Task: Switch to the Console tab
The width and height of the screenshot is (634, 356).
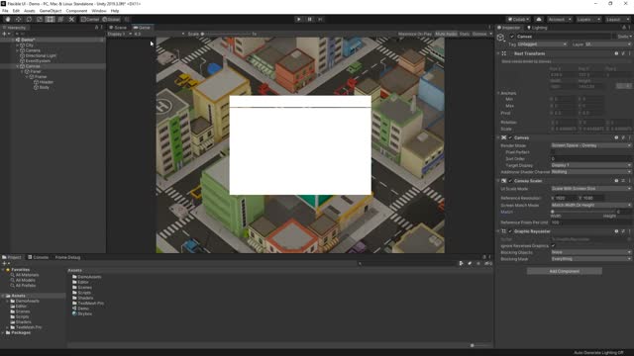Action: (x=39, y=257)
